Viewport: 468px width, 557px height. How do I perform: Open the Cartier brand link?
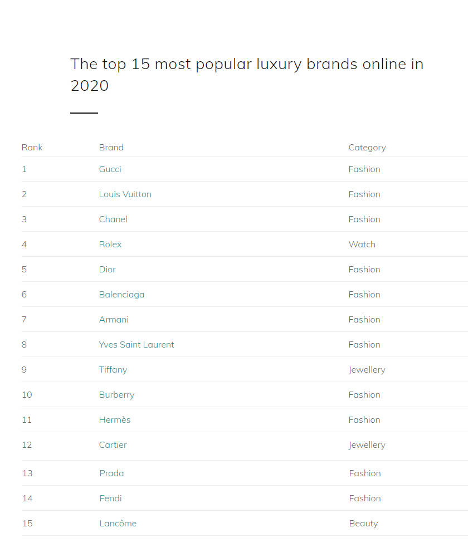pos(113,444)
